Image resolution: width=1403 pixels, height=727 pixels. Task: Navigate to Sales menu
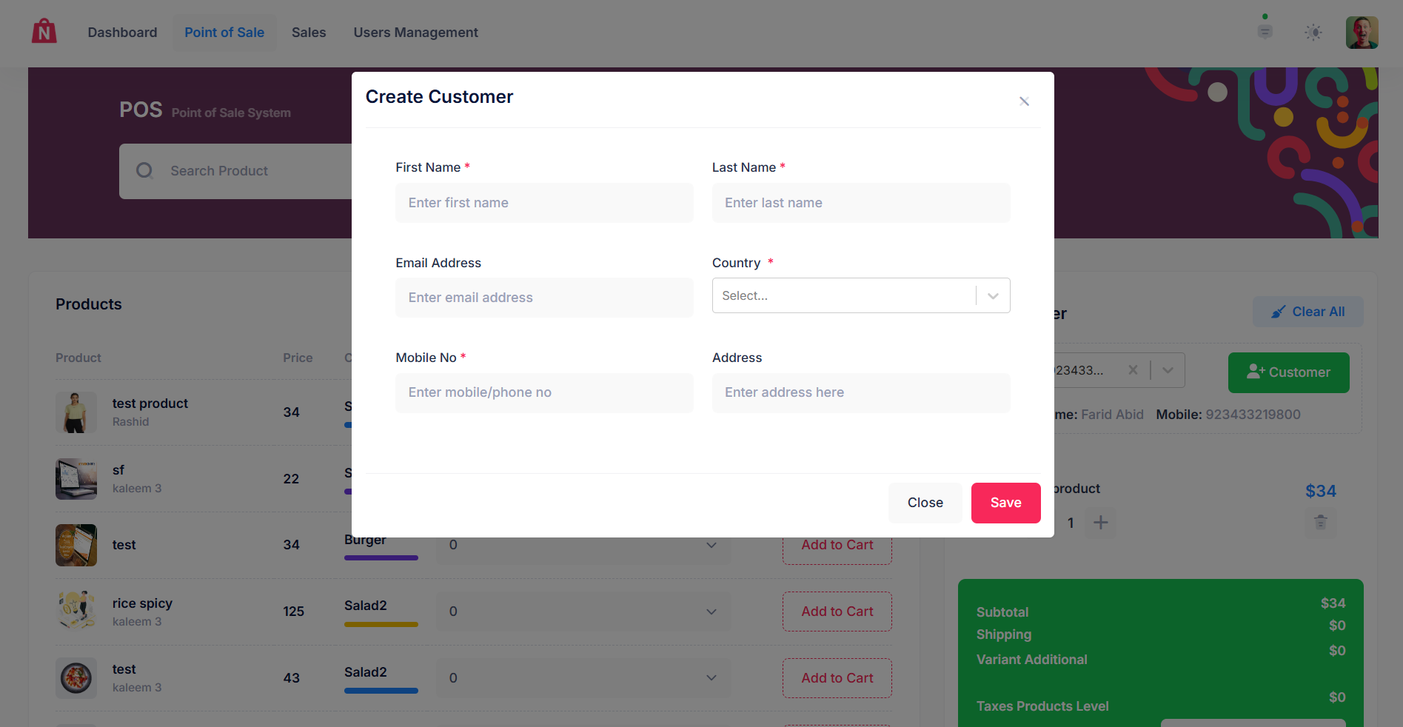click(x=309, y=33)
